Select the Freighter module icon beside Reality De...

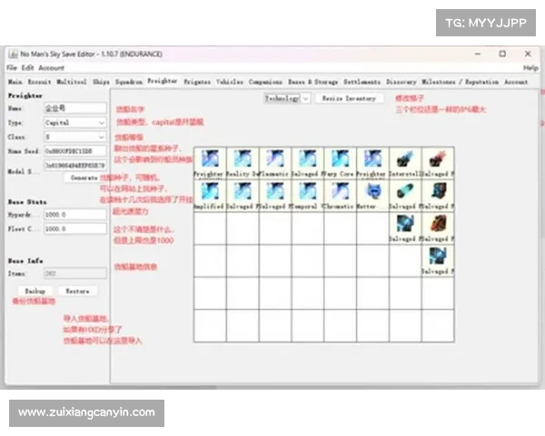point(210,159)
